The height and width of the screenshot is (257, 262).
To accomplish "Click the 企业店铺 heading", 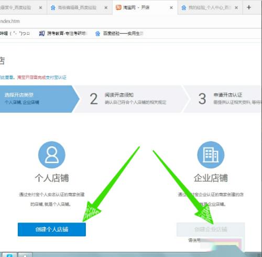I will point(211,178).
